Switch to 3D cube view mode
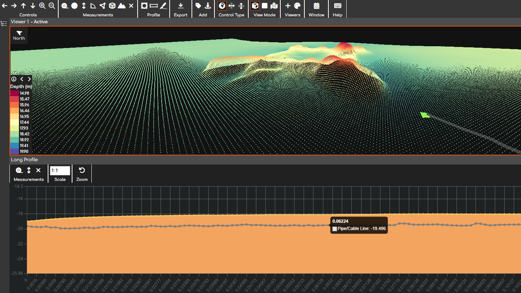The image size is (521, 293). click(x=255, y=6)
